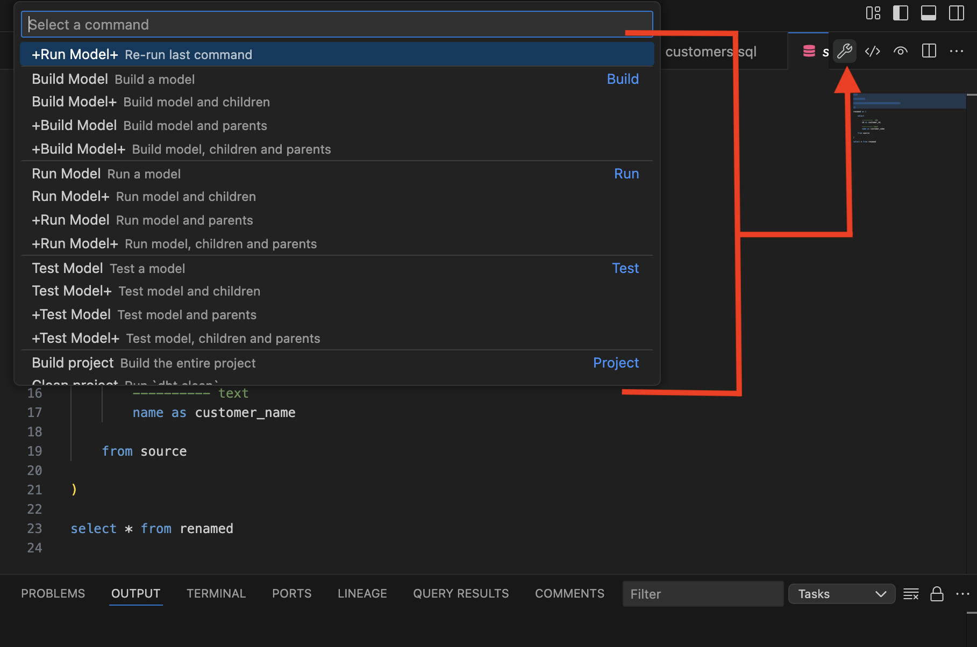Open more editor actions ellipsis
Image resolution: width=977 pixels, height=647 pixels.
[x=957, y=51]
